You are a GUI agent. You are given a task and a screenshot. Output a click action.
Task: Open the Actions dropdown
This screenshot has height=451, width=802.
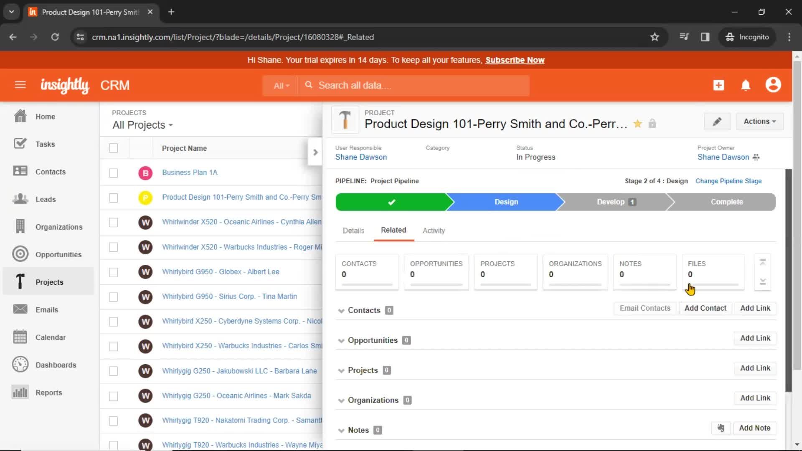point(759,122)
